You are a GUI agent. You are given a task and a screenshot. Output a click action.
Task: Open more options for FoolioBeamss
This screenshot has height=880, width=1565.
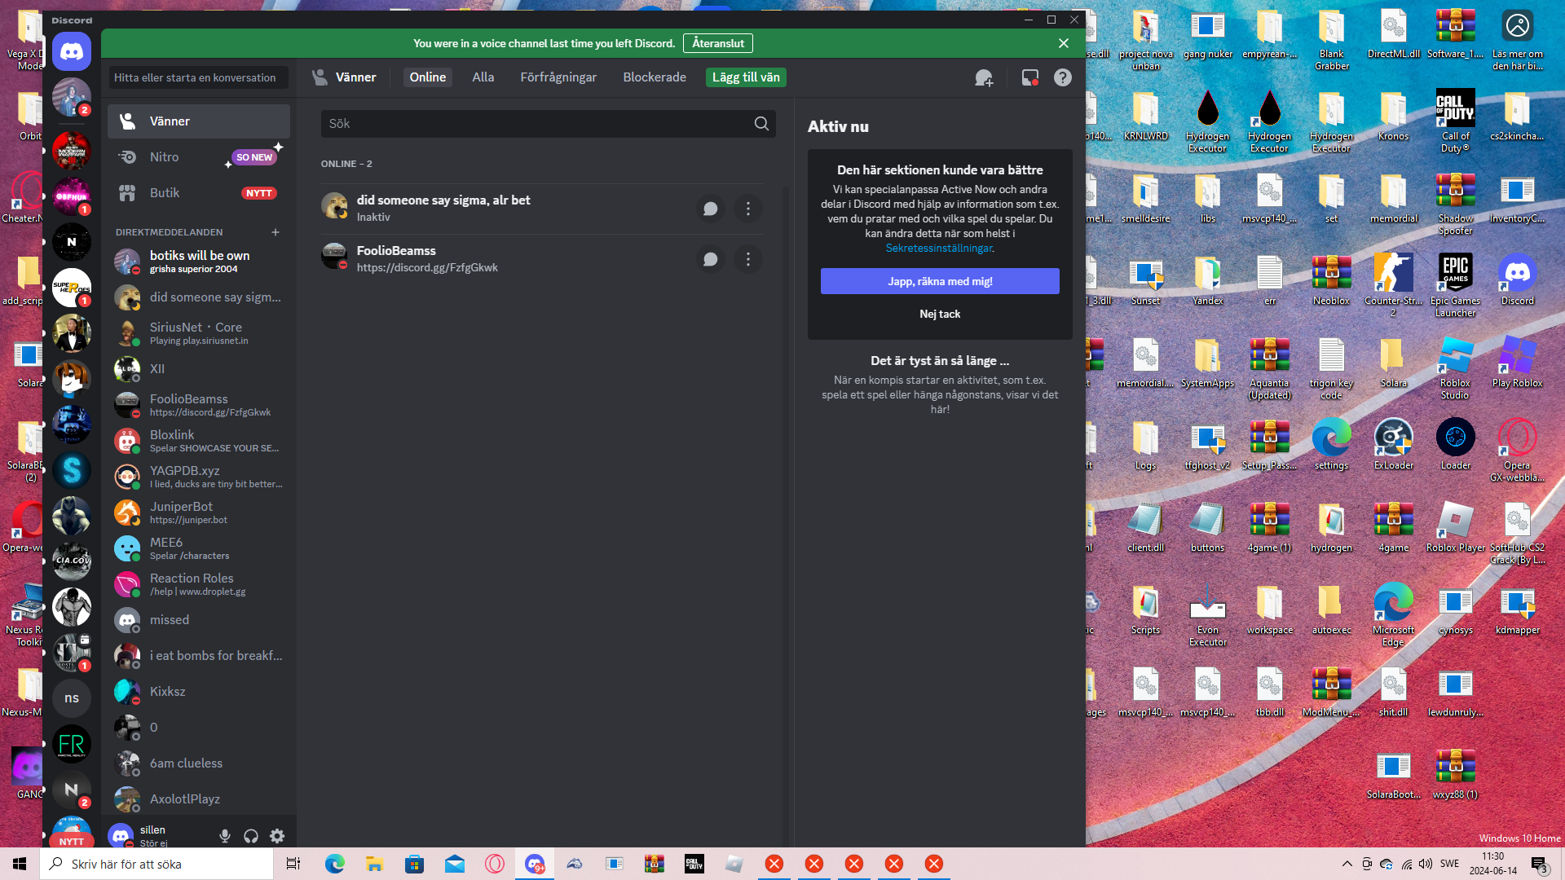click(x=747, y=259)
